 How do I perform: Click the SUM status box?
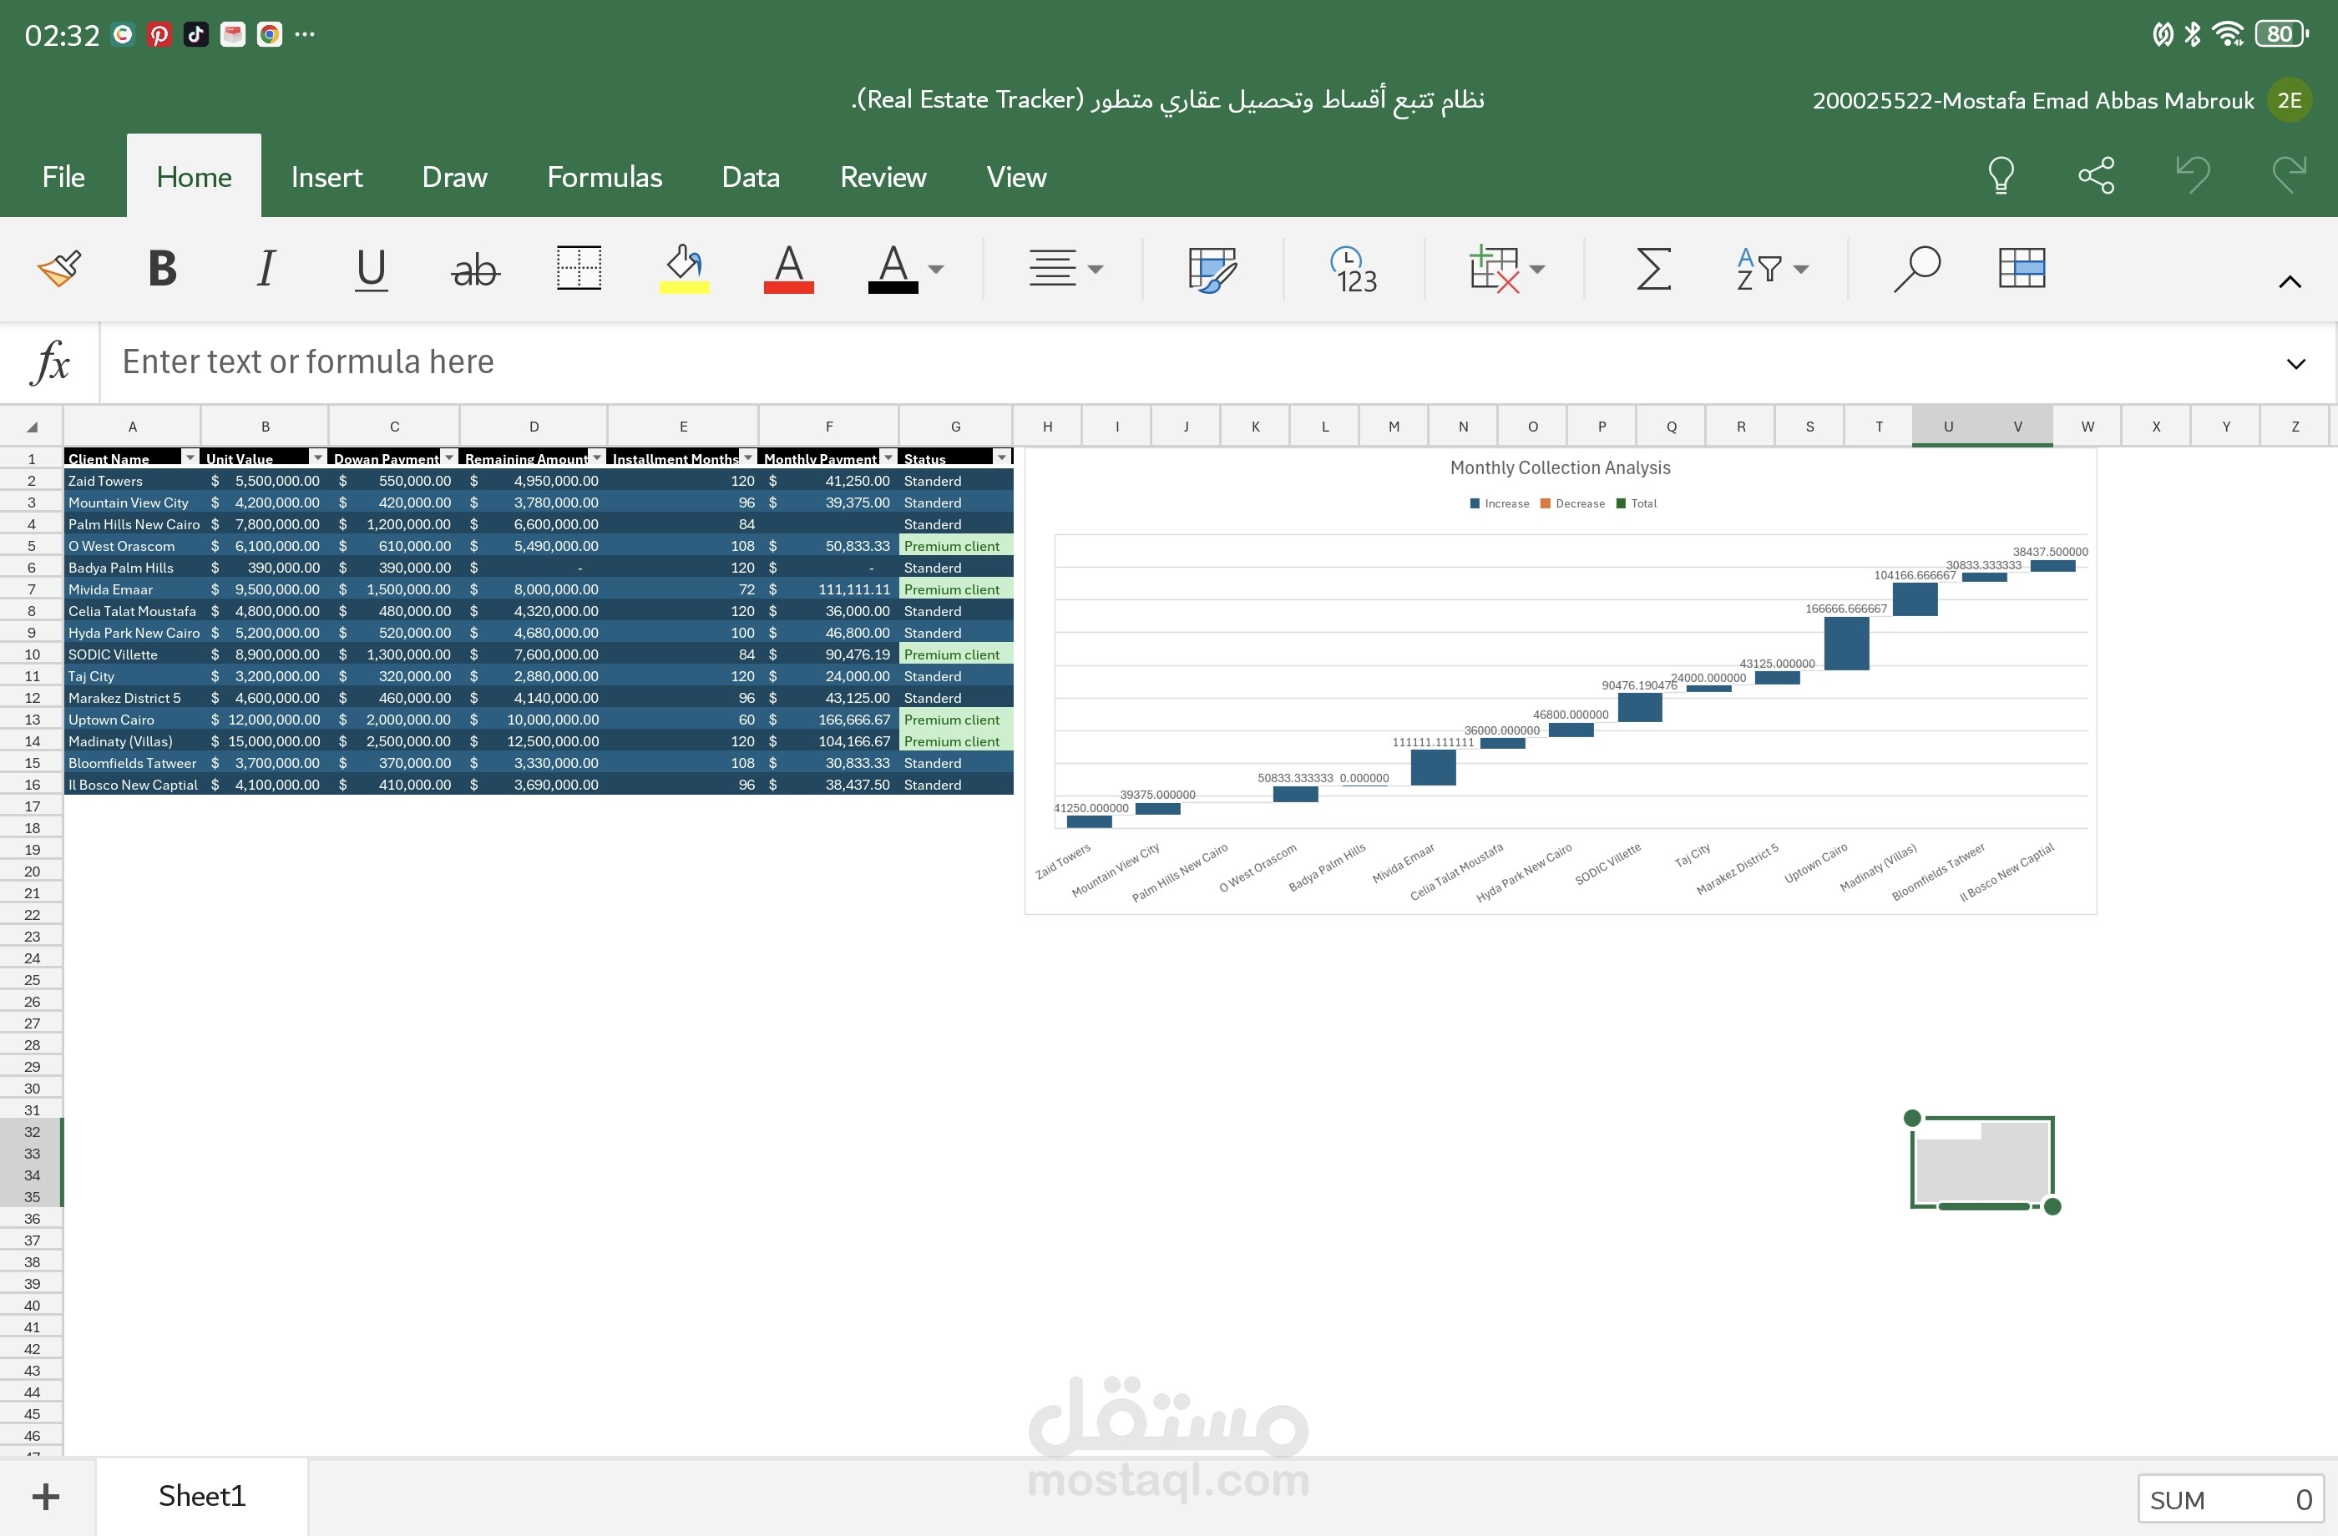coord(2230,1499)
